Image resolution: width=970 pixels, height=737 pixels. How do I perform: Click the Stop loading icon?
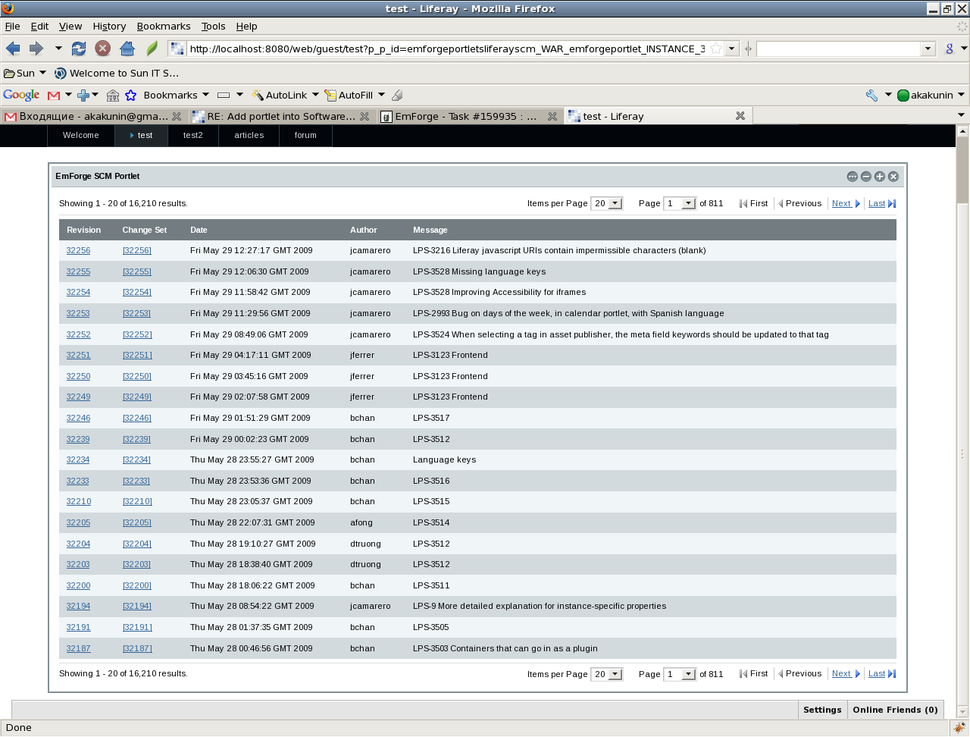click(x=103, y=49)
